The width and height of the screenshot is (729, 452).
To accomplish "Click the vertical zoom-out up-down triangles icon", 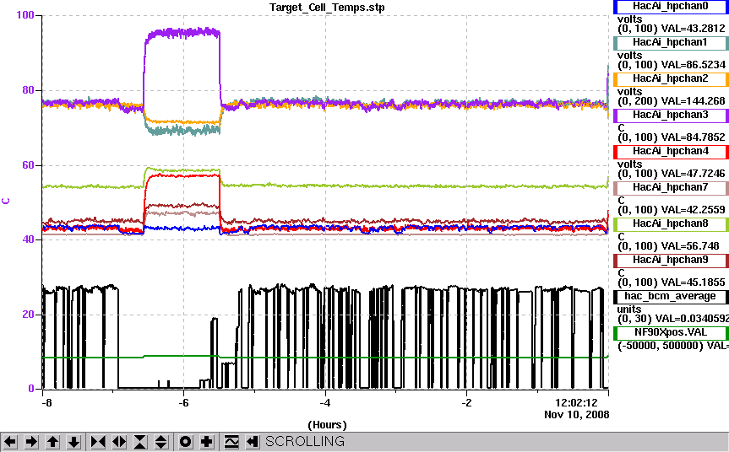I will click(160, 441).
